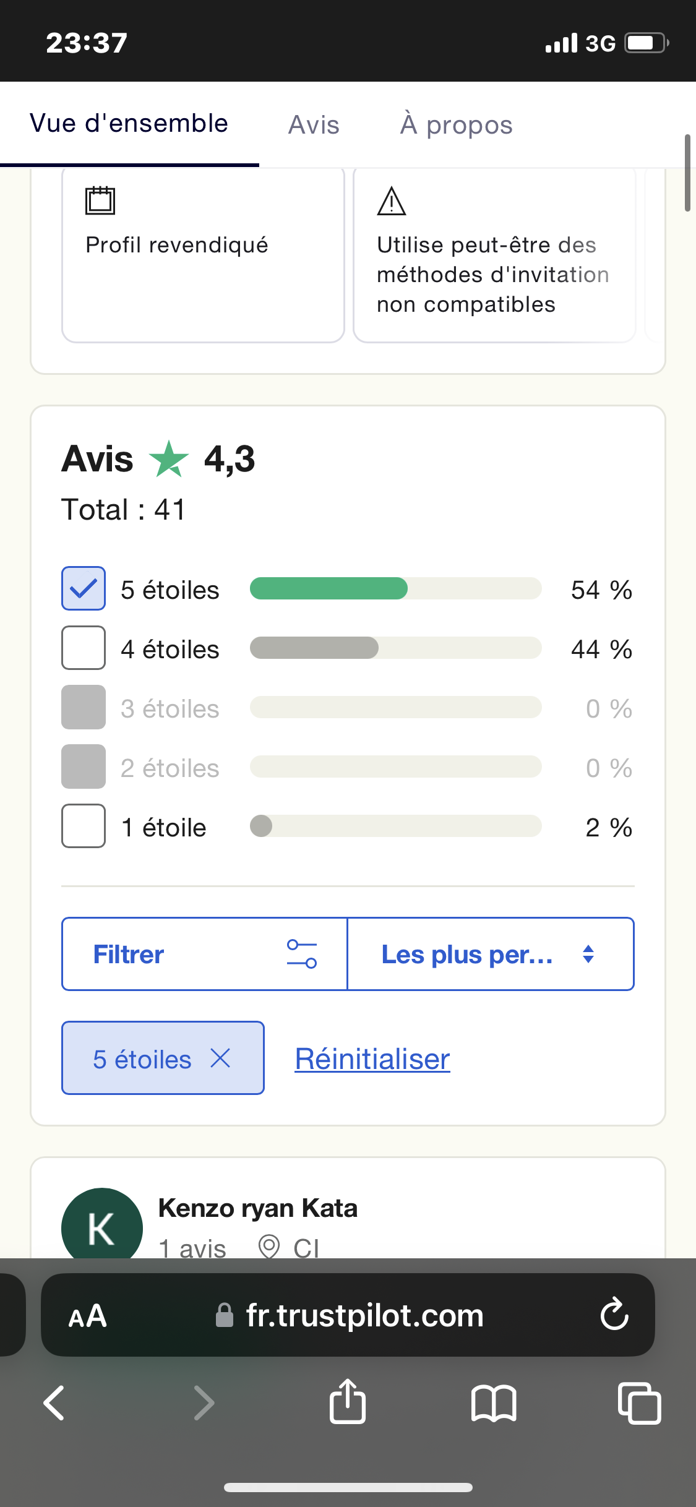
Task: Show open Safari tabs overview
Action: (x=639, y=1402)
